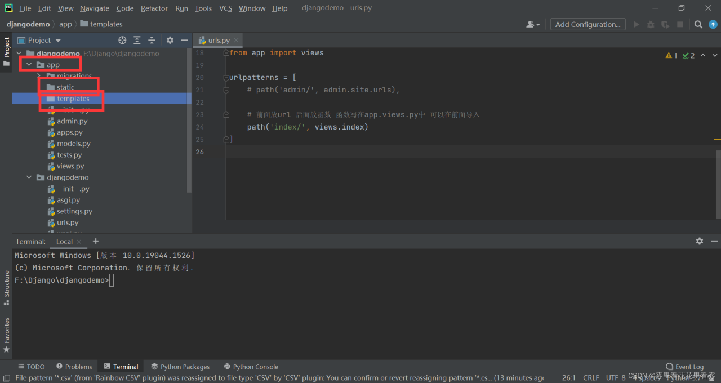721x383 pixels.
Task: Click the Expand All icon in Project panel
Action: coord(137,40)
